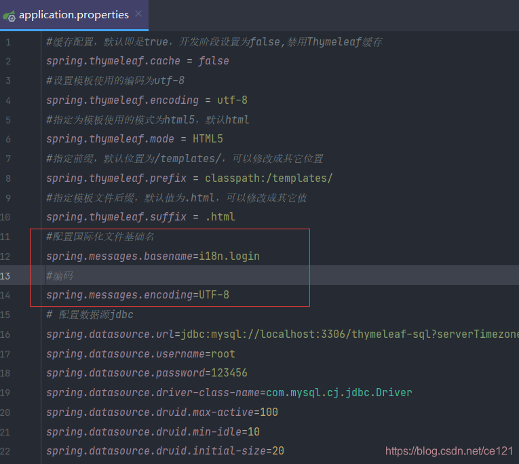Click the comment 配置国际化文件基础名
Screen dimensions: 519x464
100,237
